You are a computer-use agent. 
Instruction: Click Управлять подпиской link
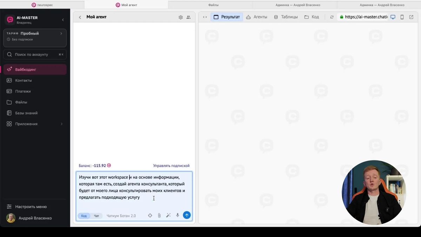pos(171,166)
